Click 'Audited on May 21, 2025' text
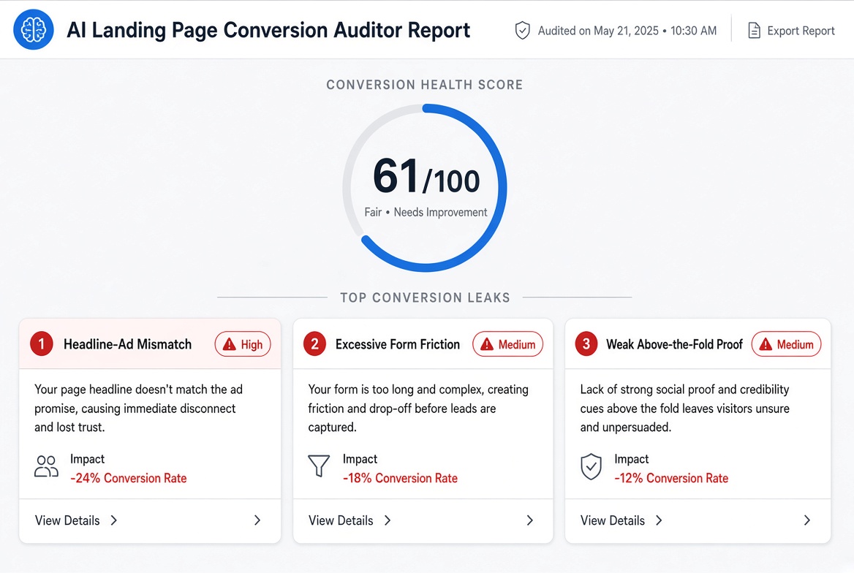Viewport: 854px width, 573px height. point(598,31)
